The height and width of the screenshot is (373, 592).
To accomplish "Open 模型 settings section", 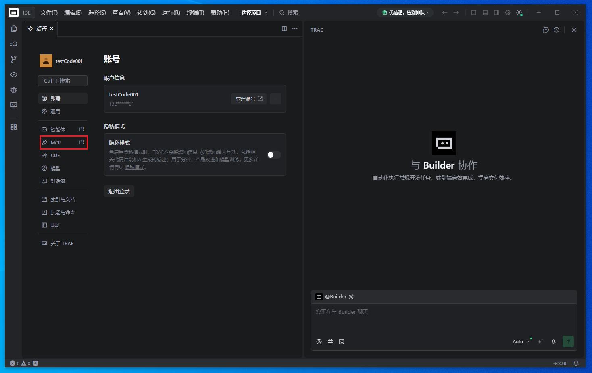I will [63, 168].
